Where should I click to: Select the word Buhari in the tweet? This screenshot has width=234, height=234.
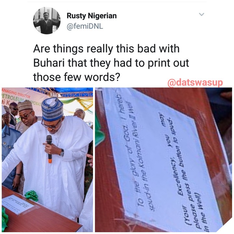pyautogui.click(x=49, y=63)
